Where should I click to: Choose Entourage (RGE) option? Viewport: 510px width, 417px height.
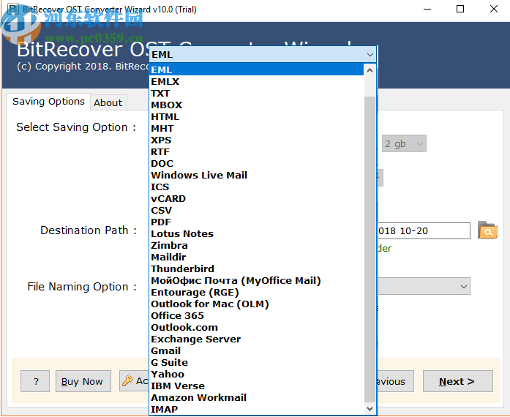(256, 292)
